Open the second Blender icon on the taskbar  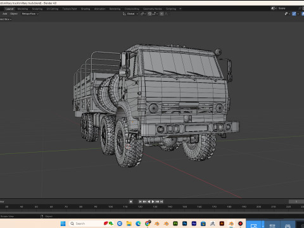click(x=166, y=224)
